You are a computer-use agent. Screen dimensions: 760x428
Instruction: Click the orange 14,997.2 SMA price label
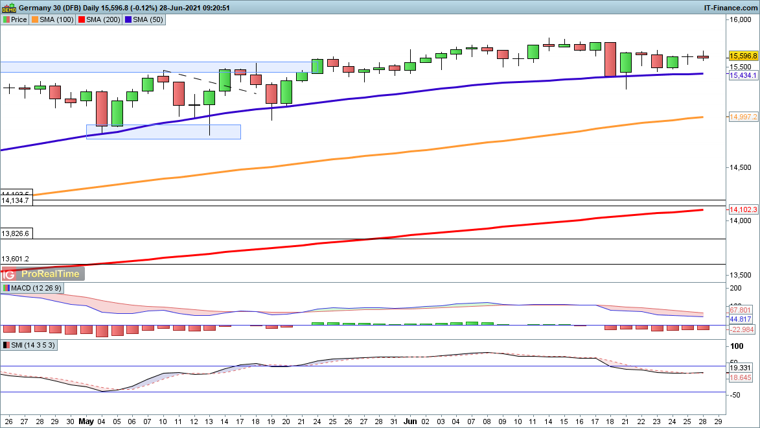(x=743, y=117)
